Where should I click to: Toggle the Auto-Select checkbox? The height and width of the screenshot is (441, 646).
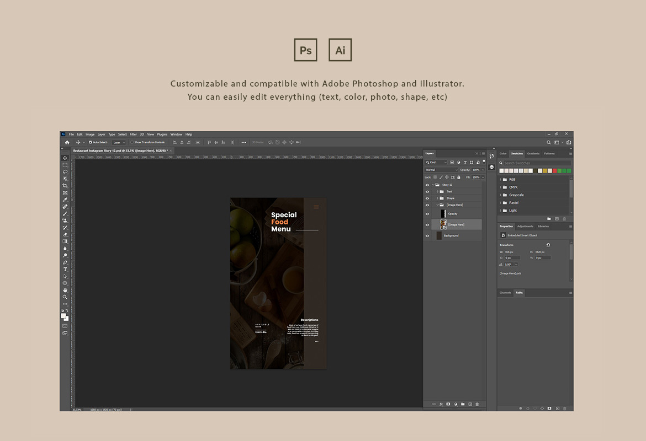90,142
